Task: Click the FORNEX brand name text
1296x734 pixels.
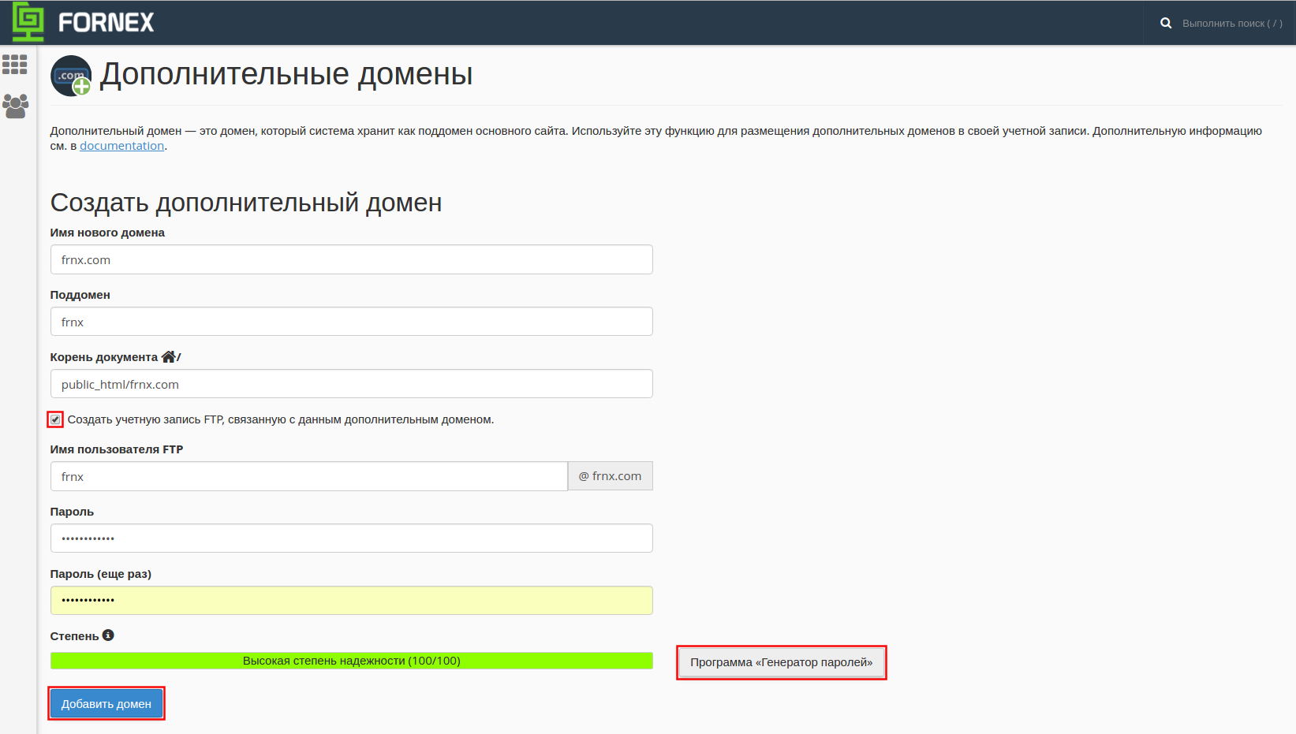Action: (106, 23)
